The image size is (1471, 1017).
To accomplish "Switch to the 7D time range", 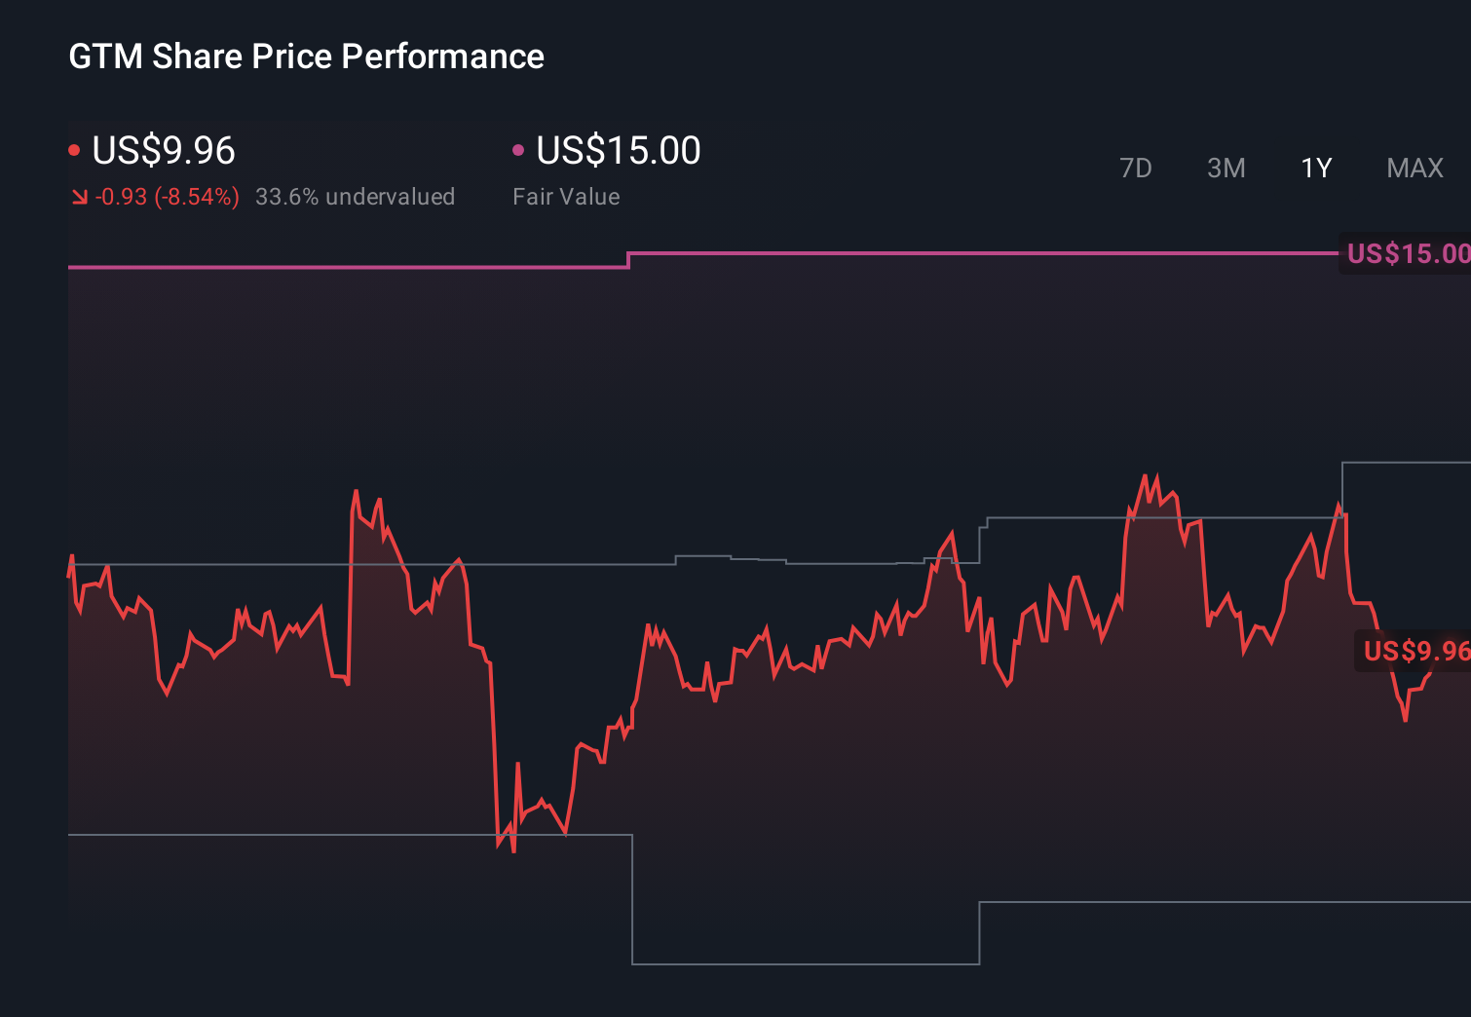I will click(x=1136, y=168).
